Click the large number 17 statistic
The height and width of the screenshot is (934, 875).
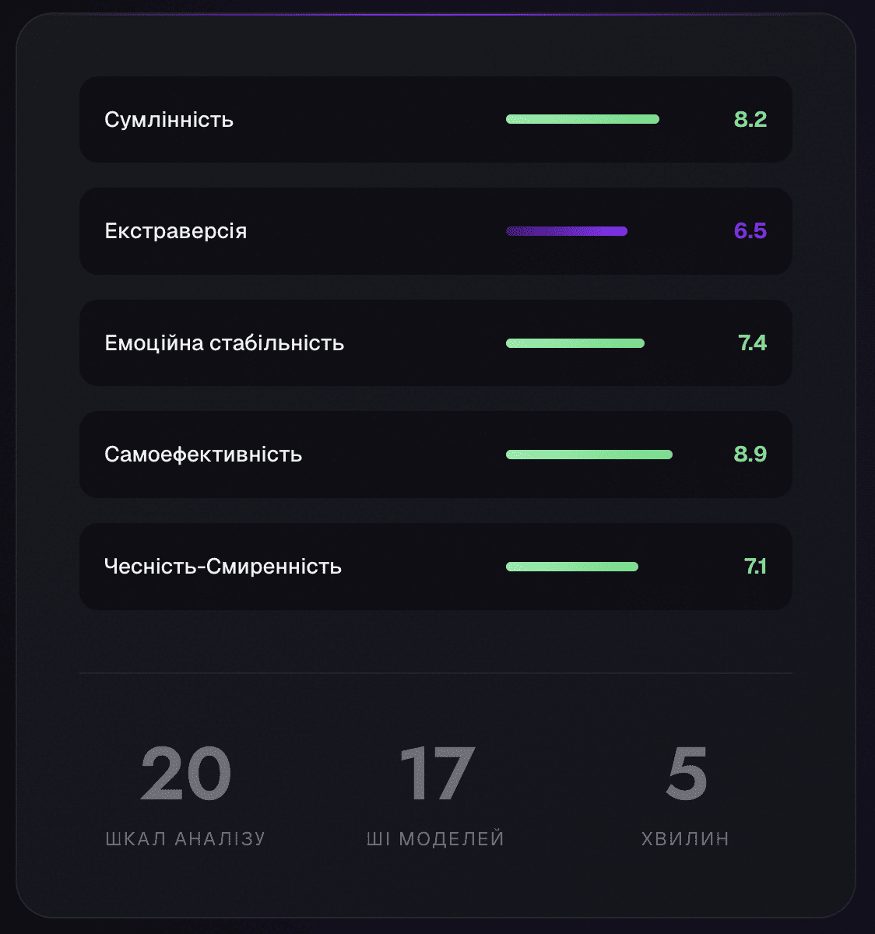[x=436, y=774]
